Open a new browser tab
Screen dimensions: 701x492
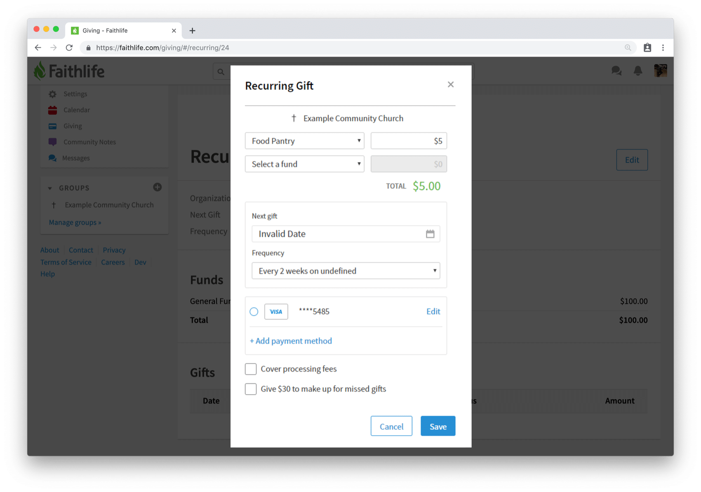pyautogui.click(x=193, y=31)
